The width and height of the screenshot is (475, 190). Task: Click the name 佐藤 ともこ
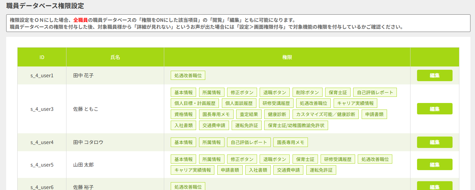[86, 109]
